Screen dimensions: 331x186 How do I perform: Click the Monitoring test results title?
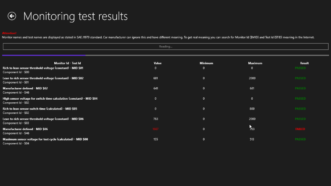pyautogui.click(x=75, y=16)
